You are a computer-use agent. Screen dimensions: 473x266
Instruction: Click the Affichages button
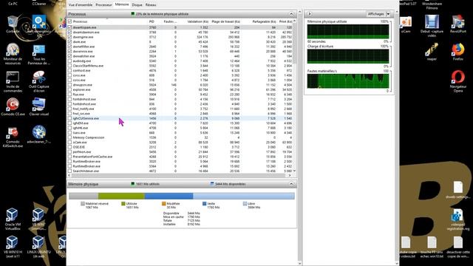pos(376,14)
